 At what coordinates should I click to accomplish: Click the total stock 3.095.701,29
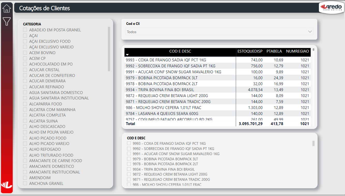pos(251,124)
